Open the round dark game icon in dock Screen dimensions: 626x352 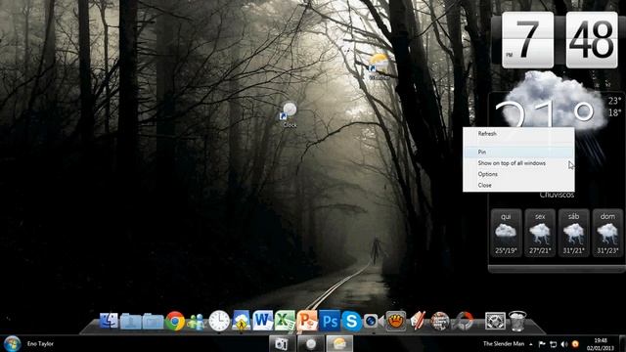440,321
